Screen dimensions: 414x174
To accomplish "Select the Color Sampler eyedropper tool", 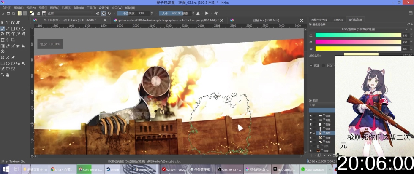I will (8, 46).
